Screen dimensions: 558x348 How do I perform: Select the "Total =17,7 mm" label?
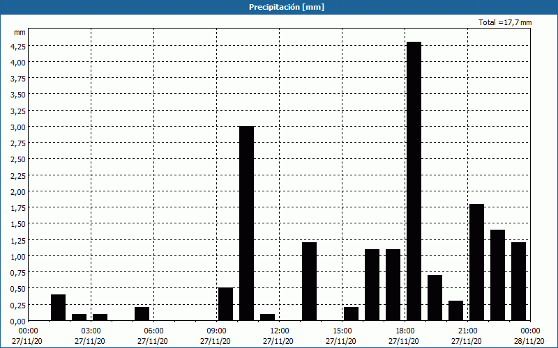tap(505, 22)
